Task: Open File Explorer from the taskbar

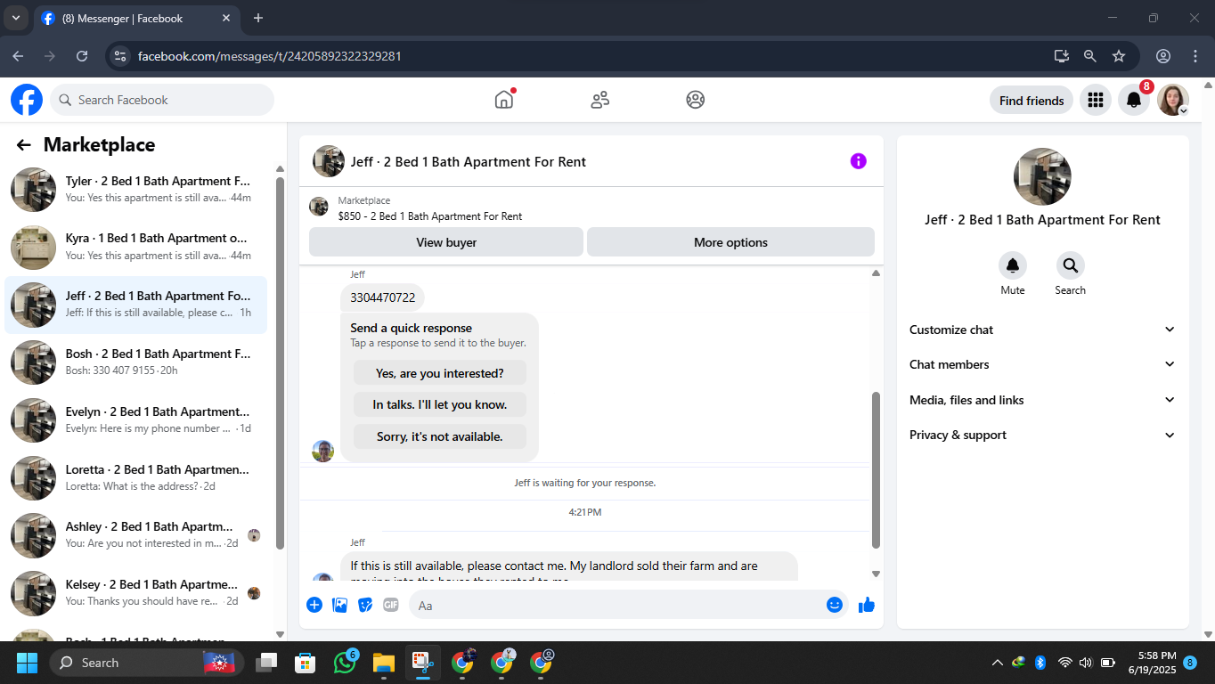Action: point(383,663)
